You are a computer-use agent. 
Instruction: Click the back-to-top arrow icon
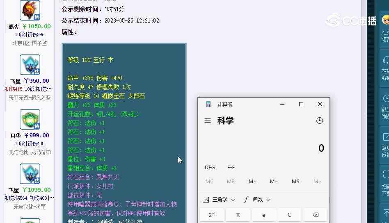386,213
